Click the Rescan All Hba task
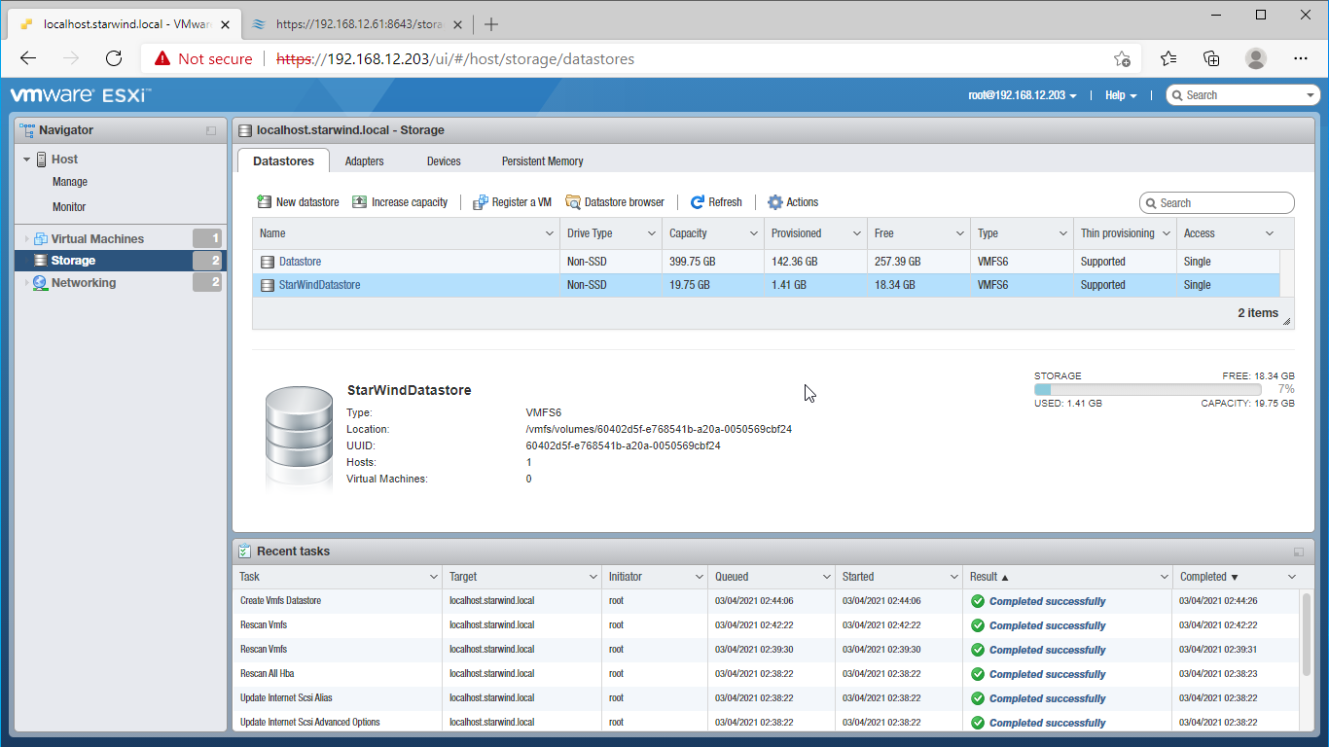Image resolution: width=1329 pixels, height=747 pixels. (x=266, y=673)
